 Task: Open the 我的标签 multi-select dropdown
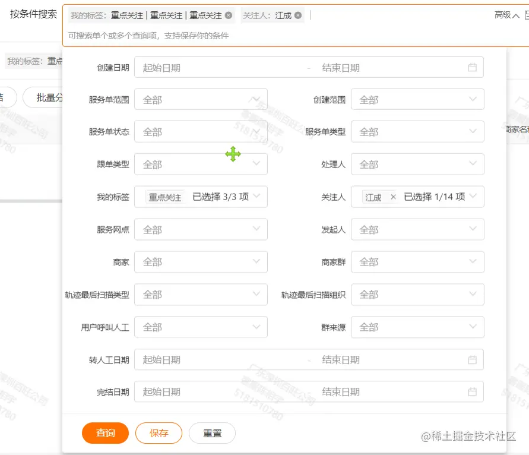(x=201, y=197)
